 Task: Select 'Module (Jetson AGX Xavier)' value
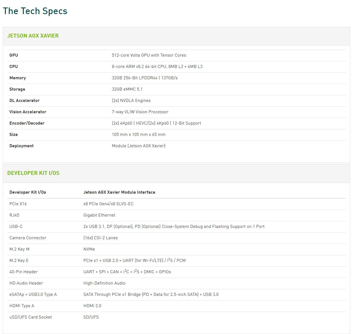[139, 146]
